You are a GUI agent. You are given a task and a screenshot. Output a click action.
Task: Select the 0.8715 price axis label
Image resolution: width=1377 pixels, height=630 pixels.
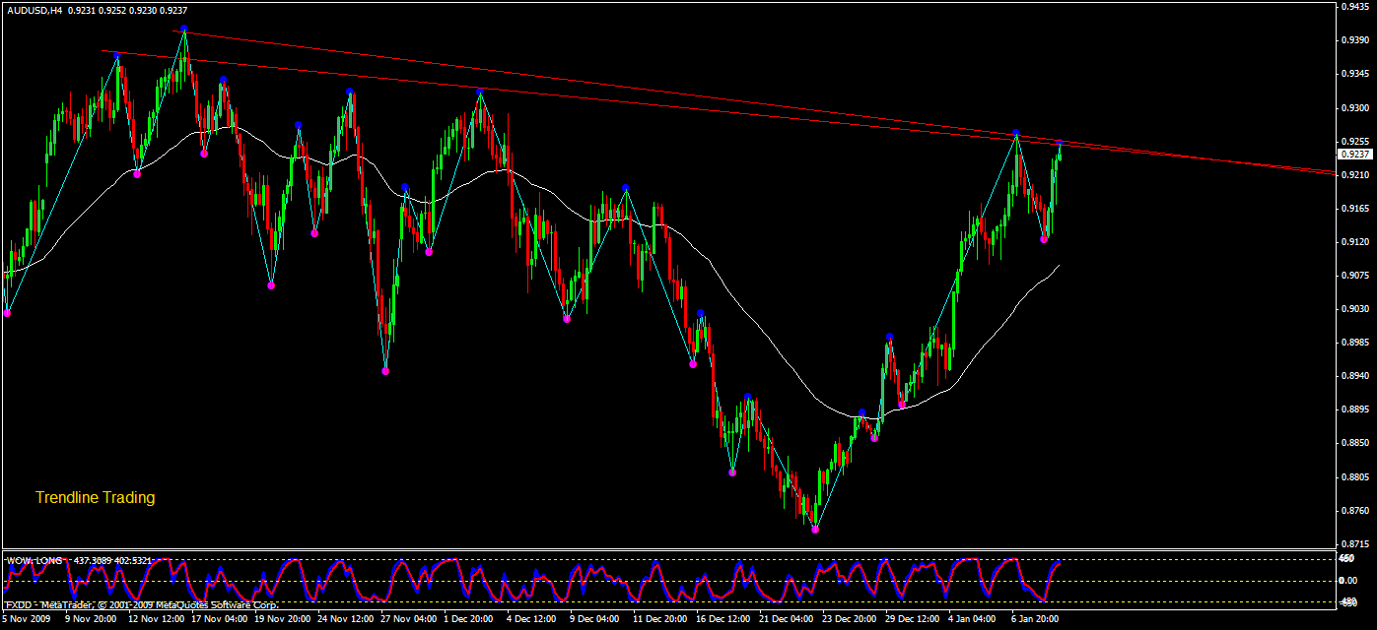tap(1356, 544)
